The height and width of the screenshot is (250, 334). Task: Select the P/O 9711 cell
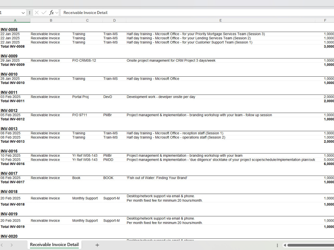coord(79,115)
